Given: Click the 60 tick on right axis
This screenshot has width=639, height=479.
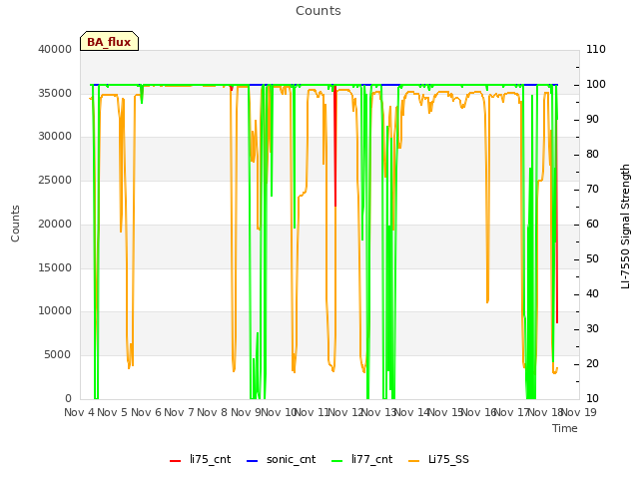Looking at the screenshot, I should point(592,224).
